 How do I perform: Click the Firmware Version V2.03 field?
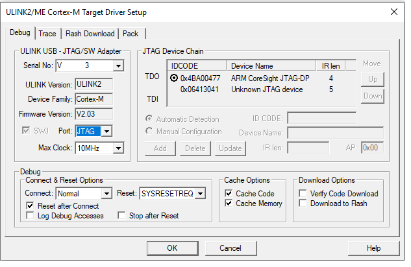(x=94, y=114)
